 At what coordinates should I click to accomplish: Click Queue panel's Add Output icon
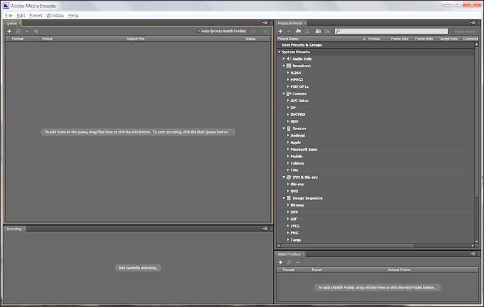tap(18, 31)
